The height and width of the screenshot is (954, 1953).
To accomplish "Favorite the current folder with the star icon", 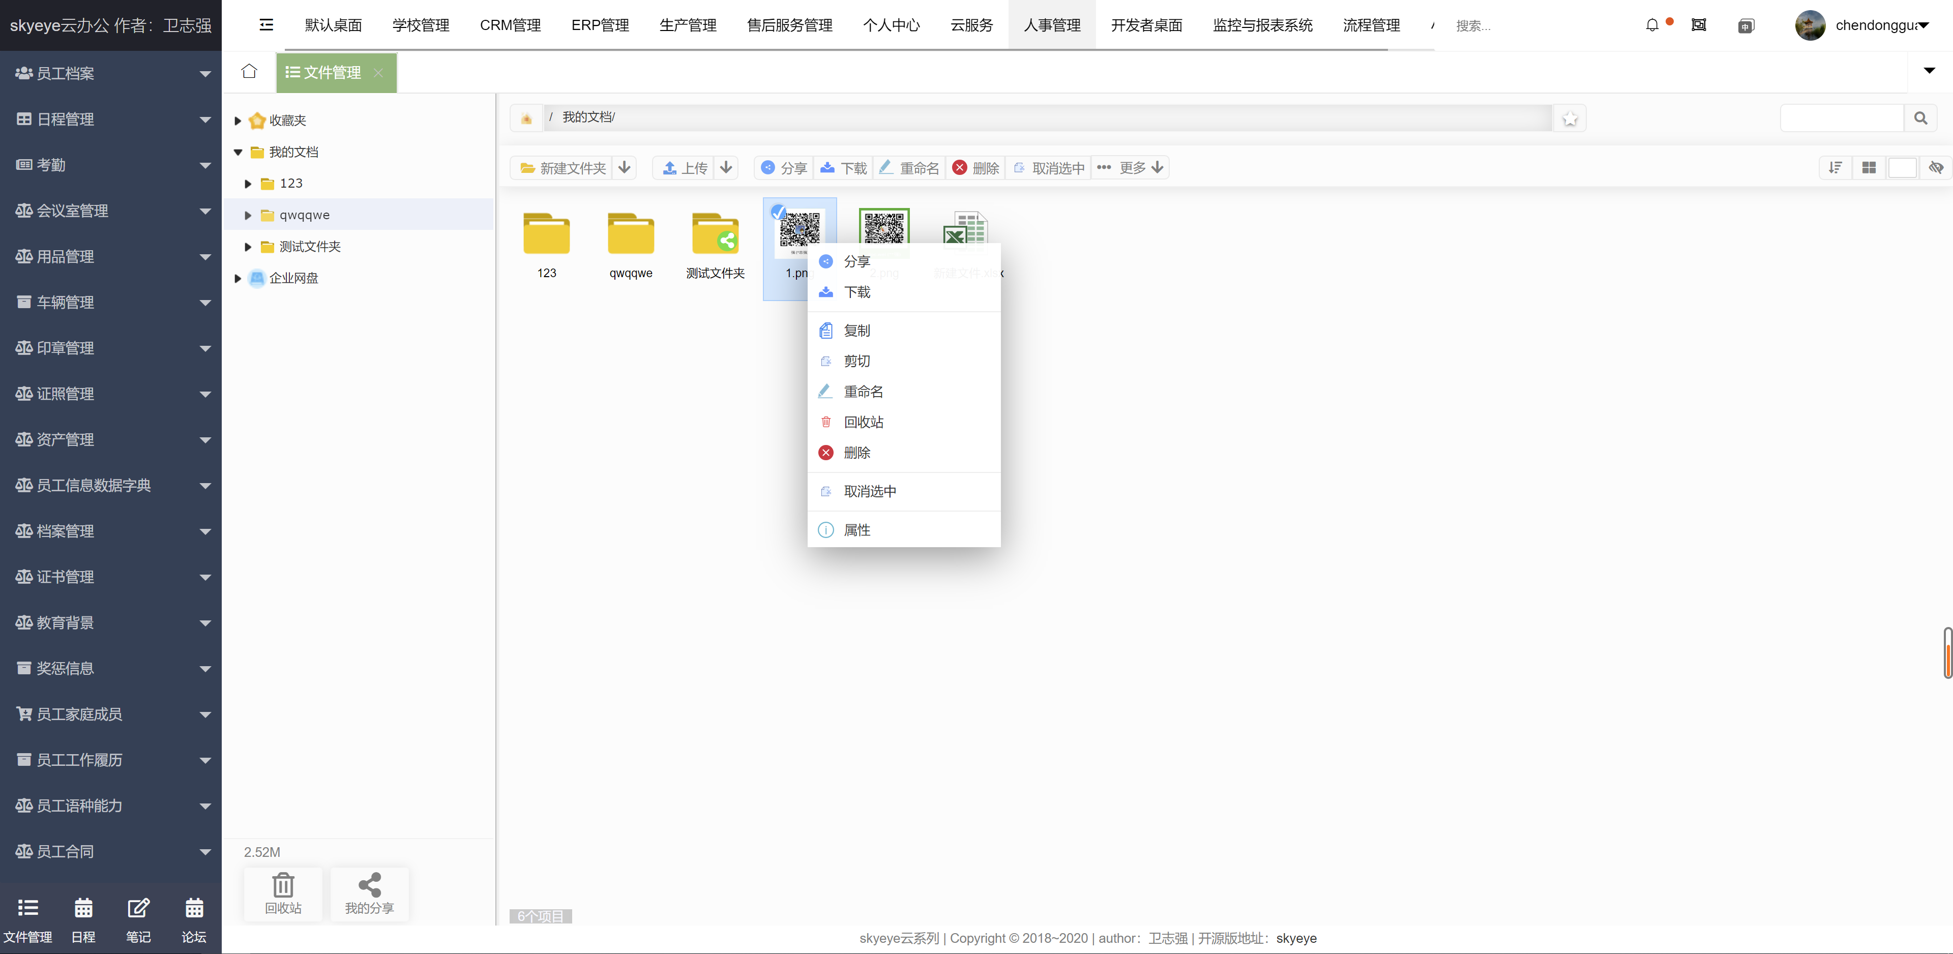I will coord(1570,118).
